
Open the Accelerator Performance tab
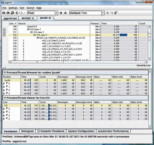113,131
